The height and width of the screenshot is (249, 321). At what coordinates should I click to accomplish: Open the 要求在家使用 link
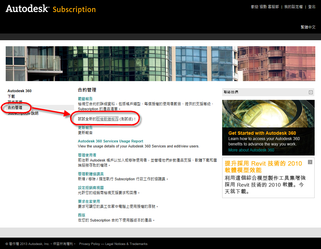[x=89, y=201]
